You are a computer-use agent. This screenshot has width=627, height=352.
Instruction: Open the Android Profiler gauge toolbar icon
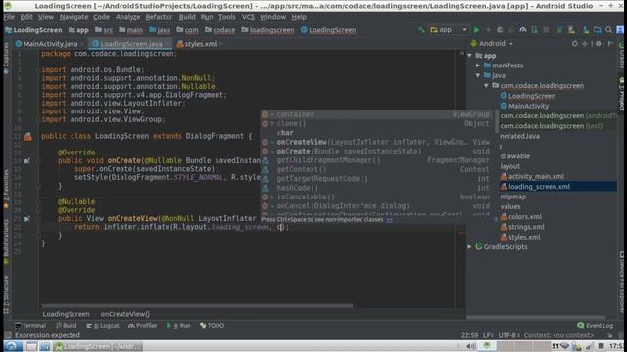pos(522,30)
